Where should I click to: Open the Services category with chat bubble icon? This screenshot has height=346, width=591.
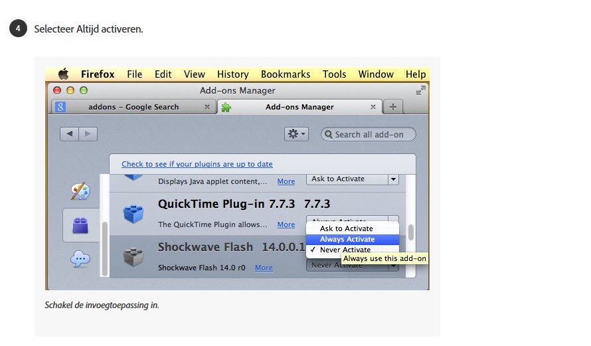tap(80, 259)
